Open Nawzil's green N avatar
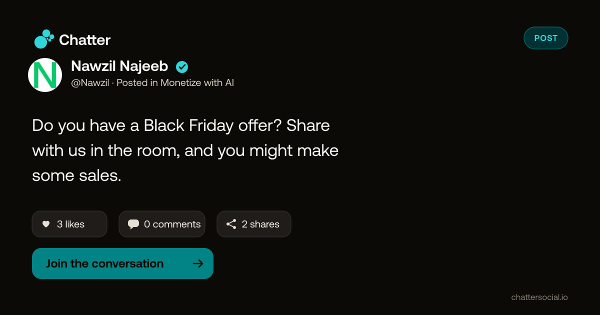600x315 pixels. (x=45, y=75)
